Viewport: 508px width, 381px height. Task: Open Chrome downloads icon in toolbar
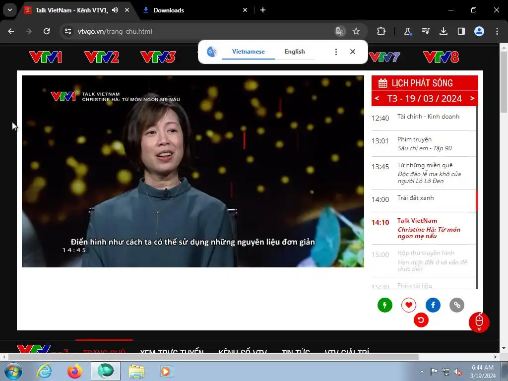(x=443, y=31)
